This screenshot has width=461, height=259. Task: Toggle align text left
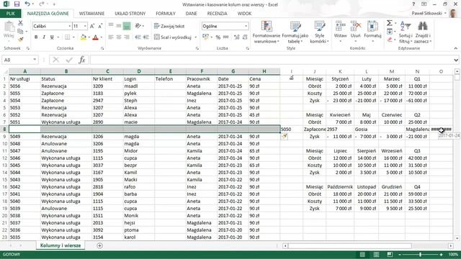110,37
